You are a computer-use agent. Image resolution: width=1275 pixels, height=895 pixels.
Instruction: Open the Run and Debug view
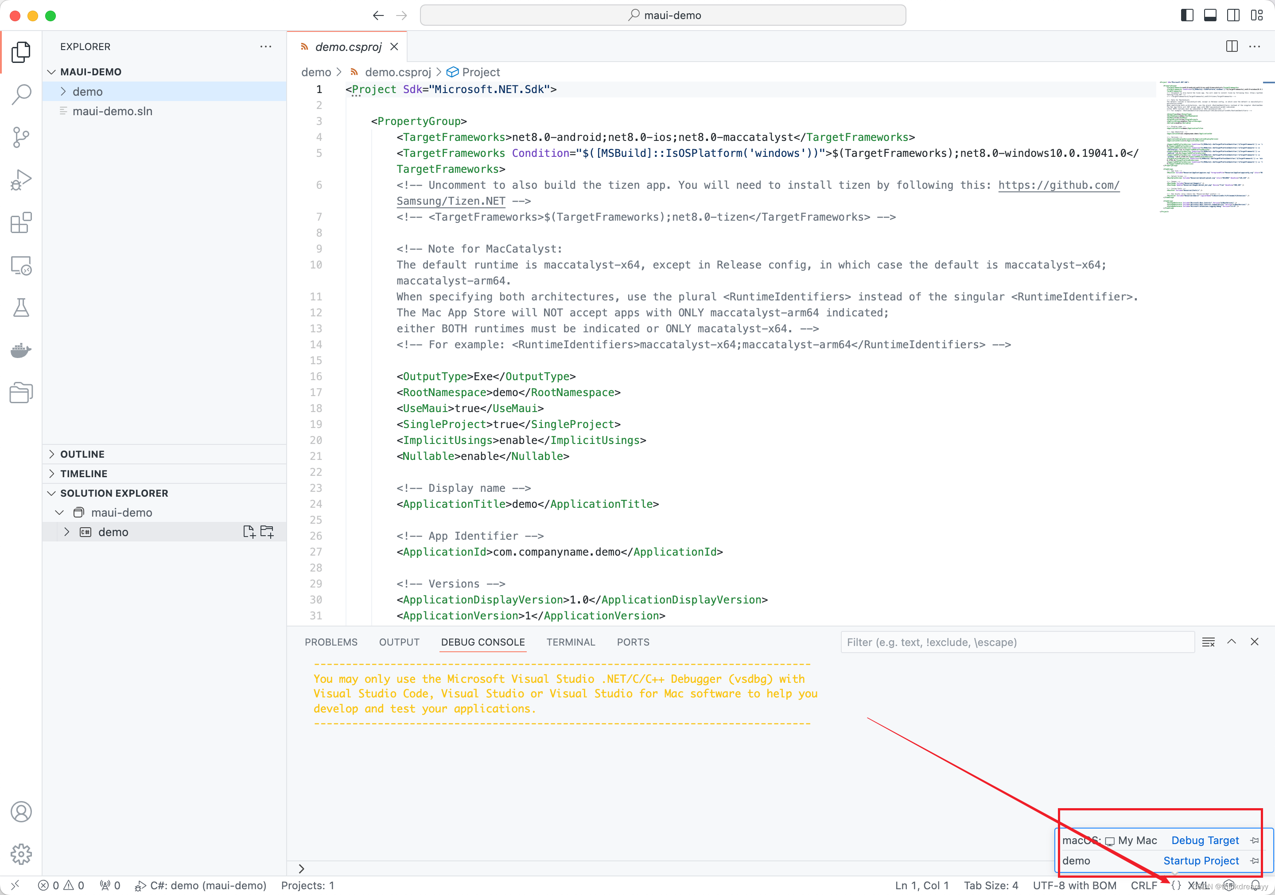[x=21, y=180]
